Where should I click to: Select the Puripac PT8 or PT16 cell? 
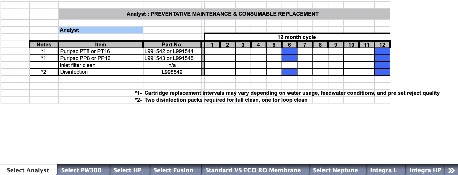click(x=101, y=51)
